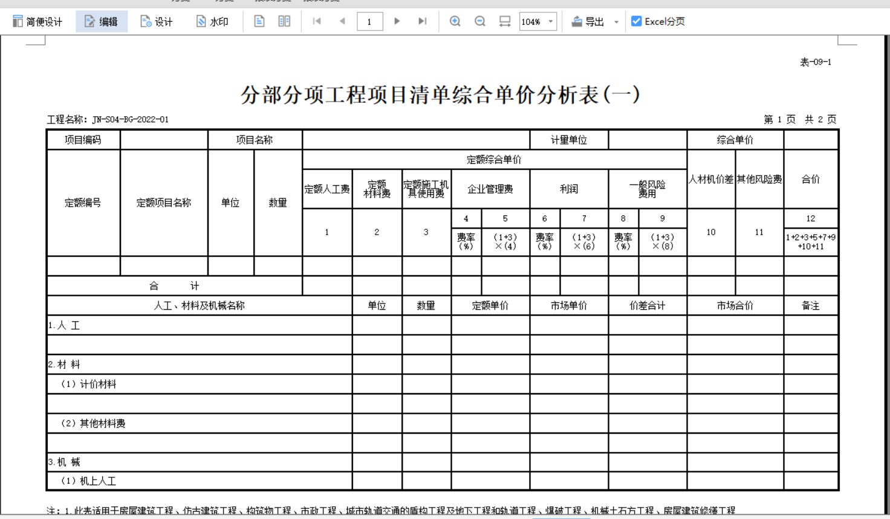Image resolution: width=890 pixels, height=519 pixels.
Task: Select the 项目名称 header cell
Action: coord(255,140)
